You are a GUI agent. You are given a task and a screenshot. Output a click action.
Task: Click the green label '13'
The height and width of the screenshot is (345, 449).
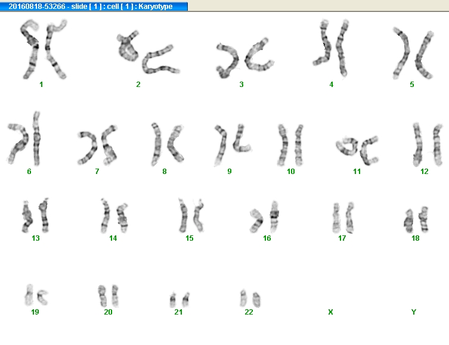coord(36,238)
